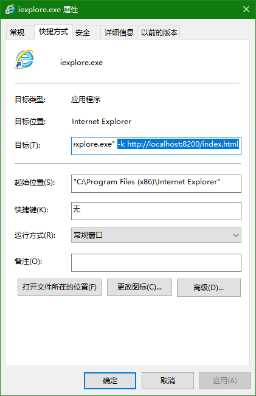
Task: Click the IE icon in title bar
Action: point(10,10)
